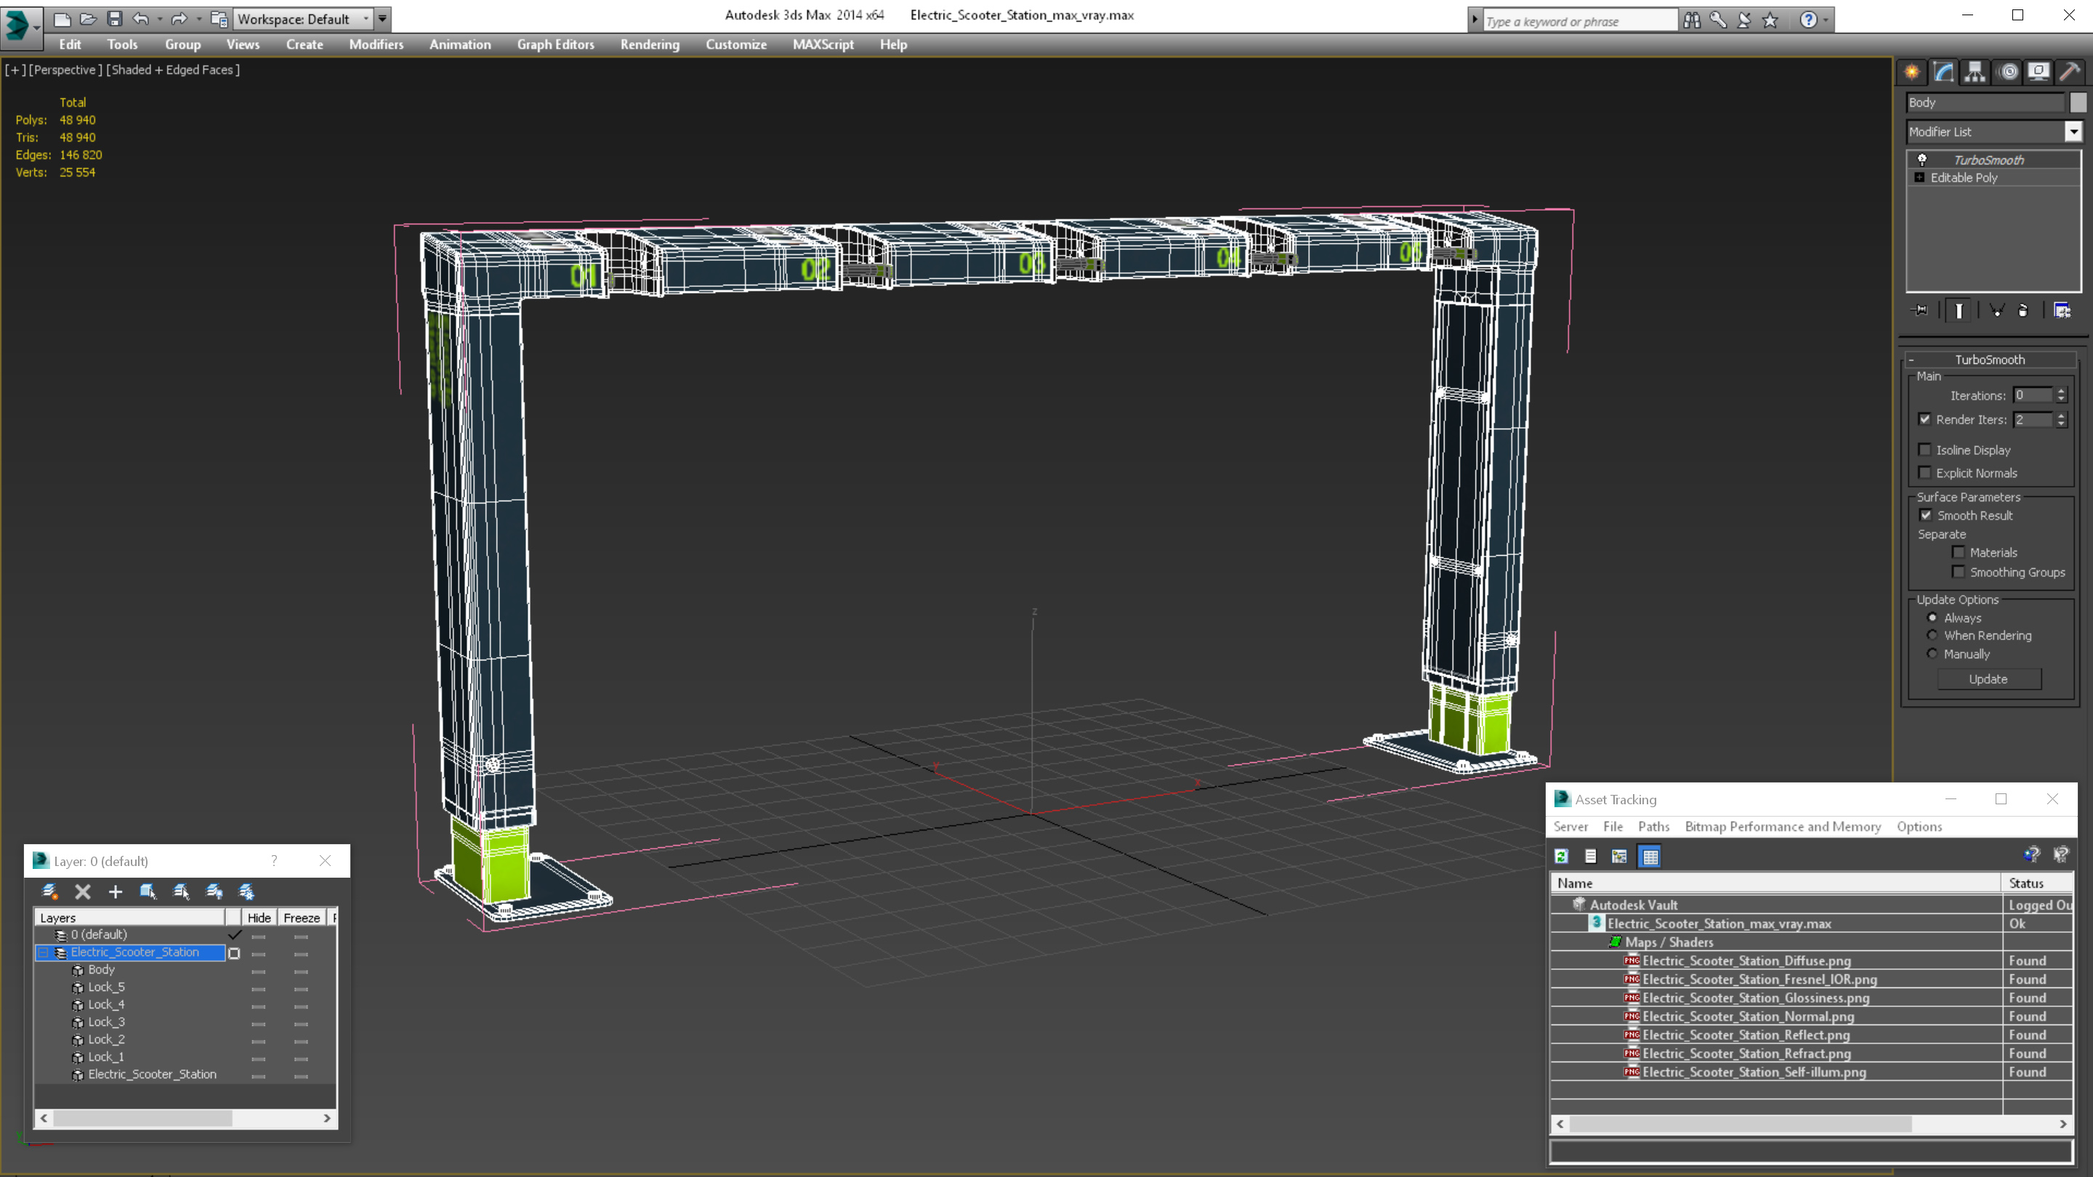Open Paths menu in Asset Tracking
This screenshot has width=2093, height=1177.
1653,826
